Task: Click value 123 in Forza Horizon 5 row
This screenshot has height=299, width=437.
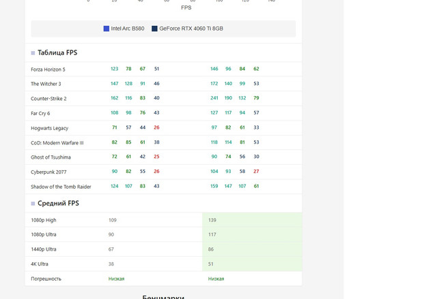Action: (x=115, y=69)
